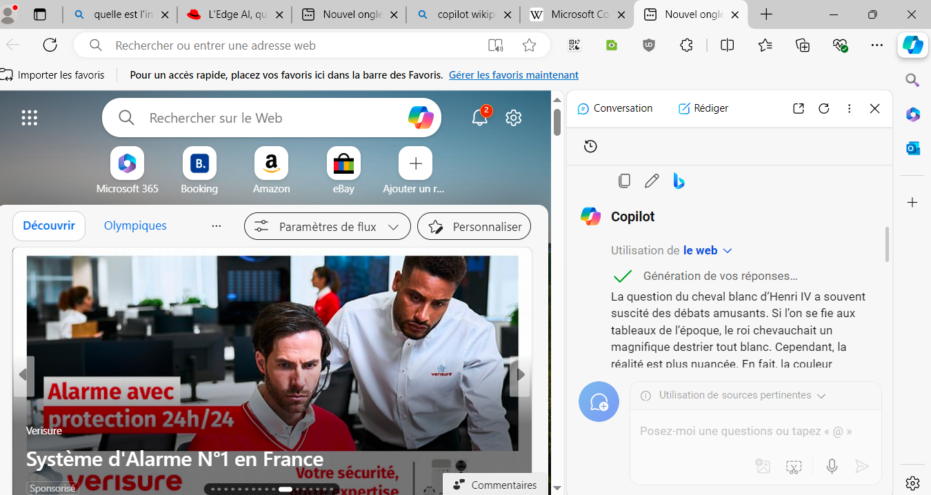Open sidebar Search icon
The height and width of the screenshot is (495, 931).
[912, 81]
